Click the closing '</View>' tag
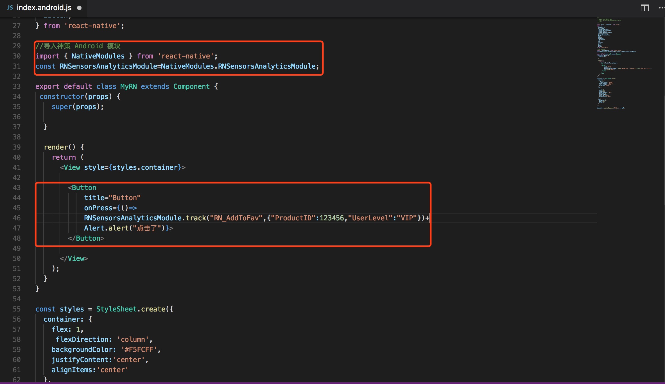Image resolution: width=665 pixels, height=384 pixels. (74, 258)
